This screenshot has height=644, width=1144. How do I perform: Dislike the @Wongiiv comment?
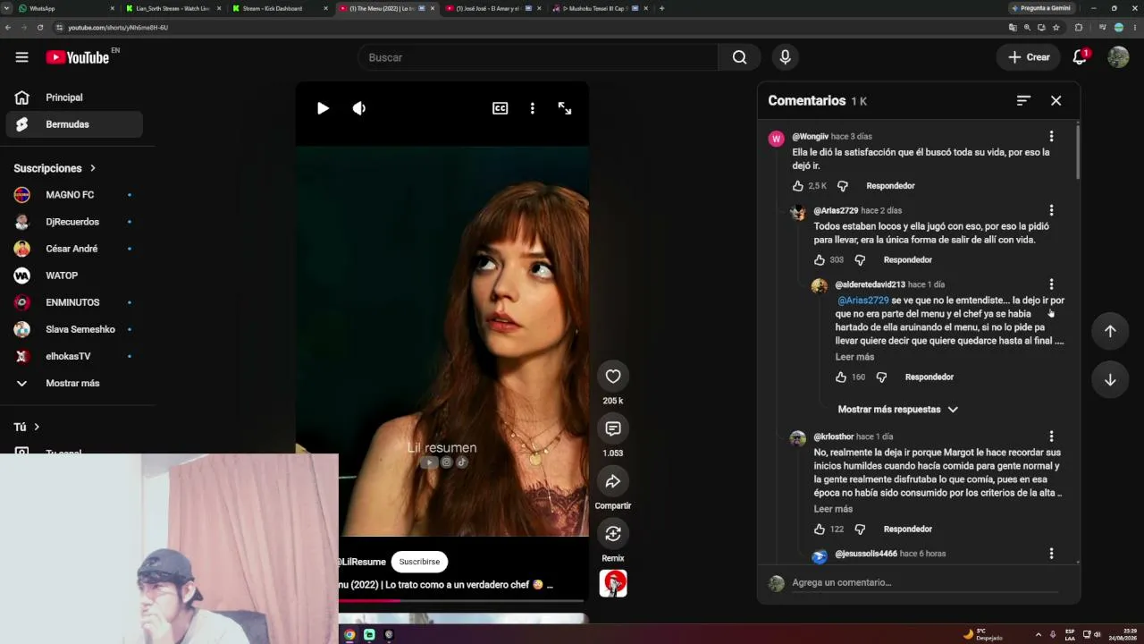click(x=842, y=186)
